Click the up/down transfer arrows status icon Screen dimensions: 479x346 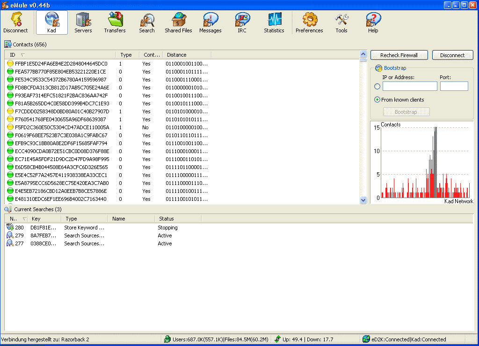(277, 339)
